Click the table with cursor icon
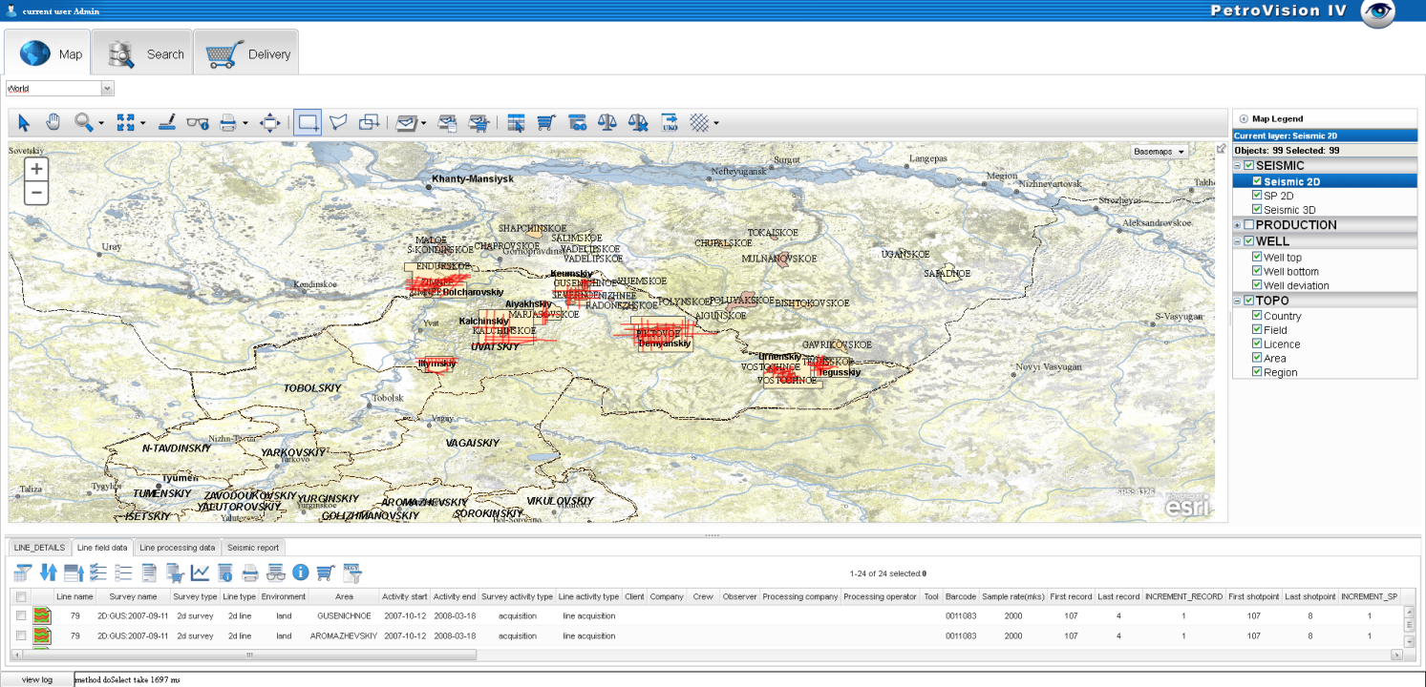Viewport: 1426px width, 687px height. tap(517, 123)
